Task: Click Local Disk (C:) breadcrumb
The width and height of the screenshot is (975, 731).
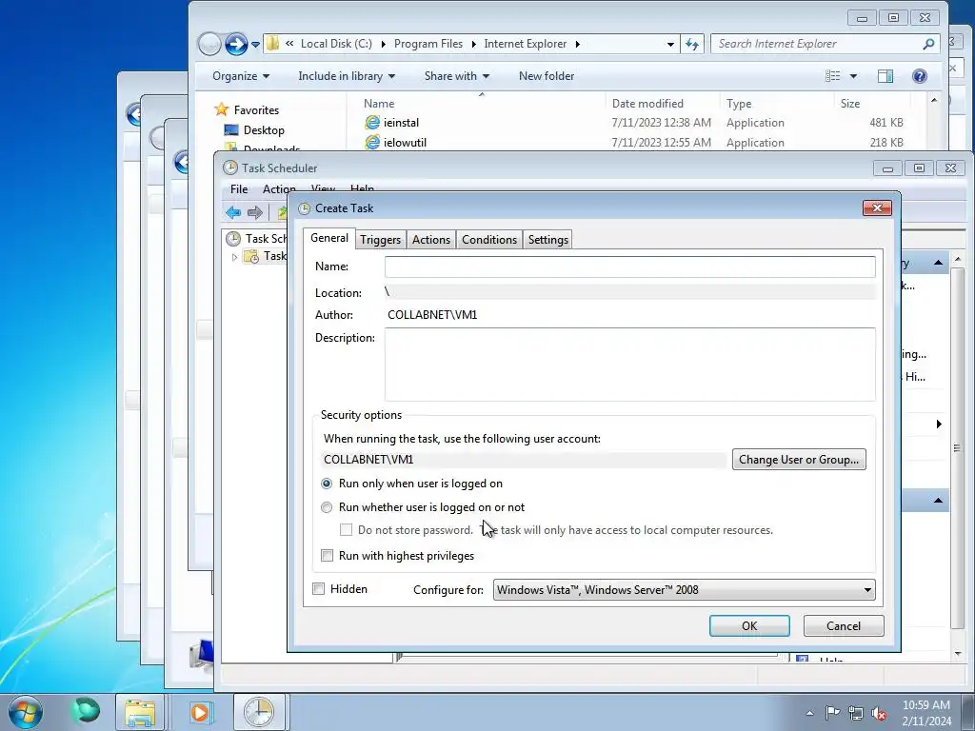Action: pyautogui.click(x=336, y=44)
